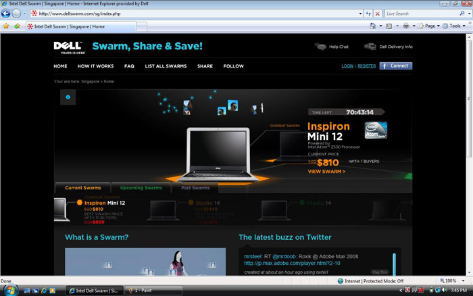Click the blue Twitter feed scroll slider
Screen dimensions: 473x296
(394, 264)
